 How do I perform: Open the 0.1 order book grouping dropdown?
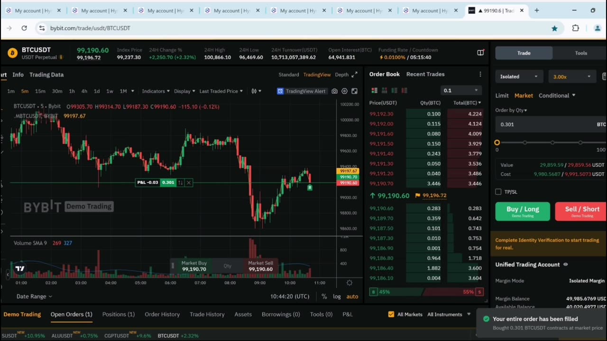click(461, 90)
